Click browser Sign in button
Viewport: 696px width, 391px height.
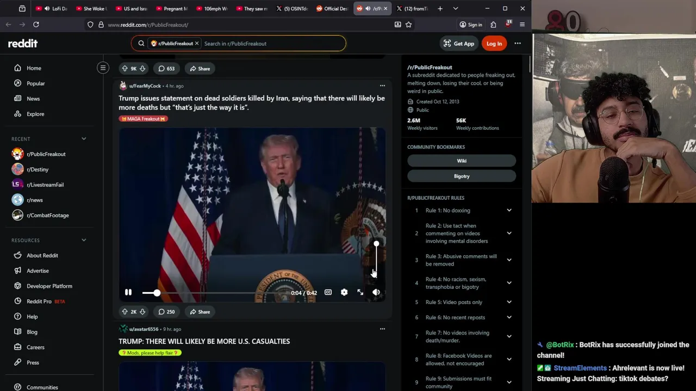[x=470, y=24]
